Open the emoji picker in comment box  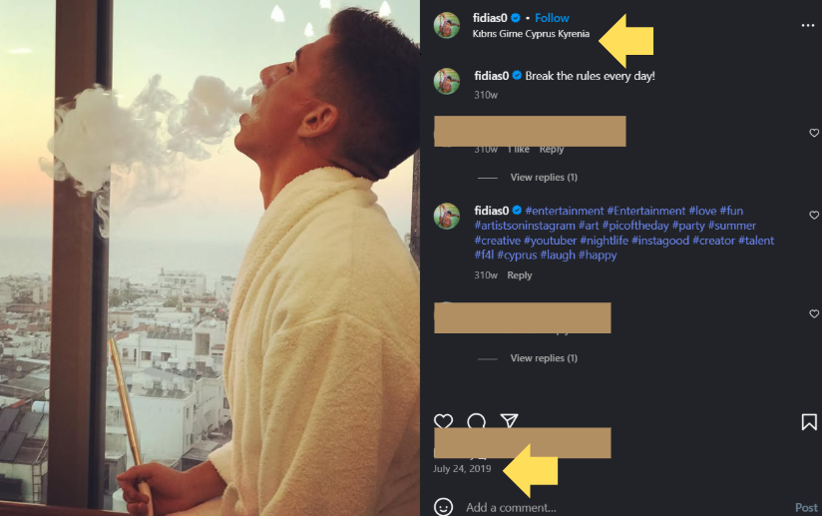pos(445,507)
